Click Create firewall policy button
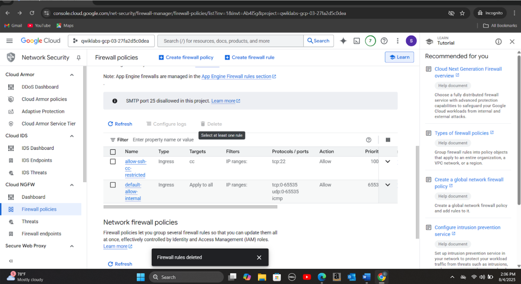521x284 pixels. click(x=186, y=57)
